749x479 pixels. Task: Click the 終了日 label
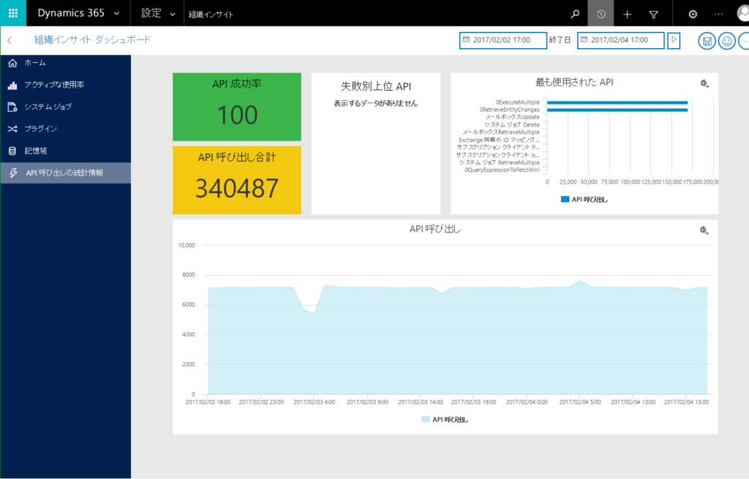pyautogui.click(x=560, y=40)
